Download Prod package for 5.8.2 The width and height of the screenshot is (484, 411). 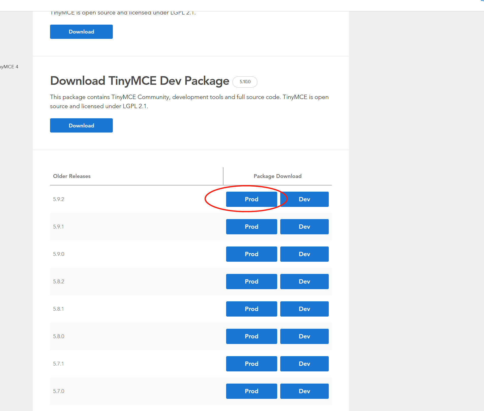(x=252, y=281)
